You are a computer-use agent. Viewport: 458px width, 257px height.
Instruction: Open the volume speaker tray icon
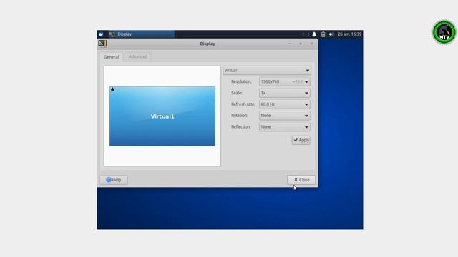331,34
